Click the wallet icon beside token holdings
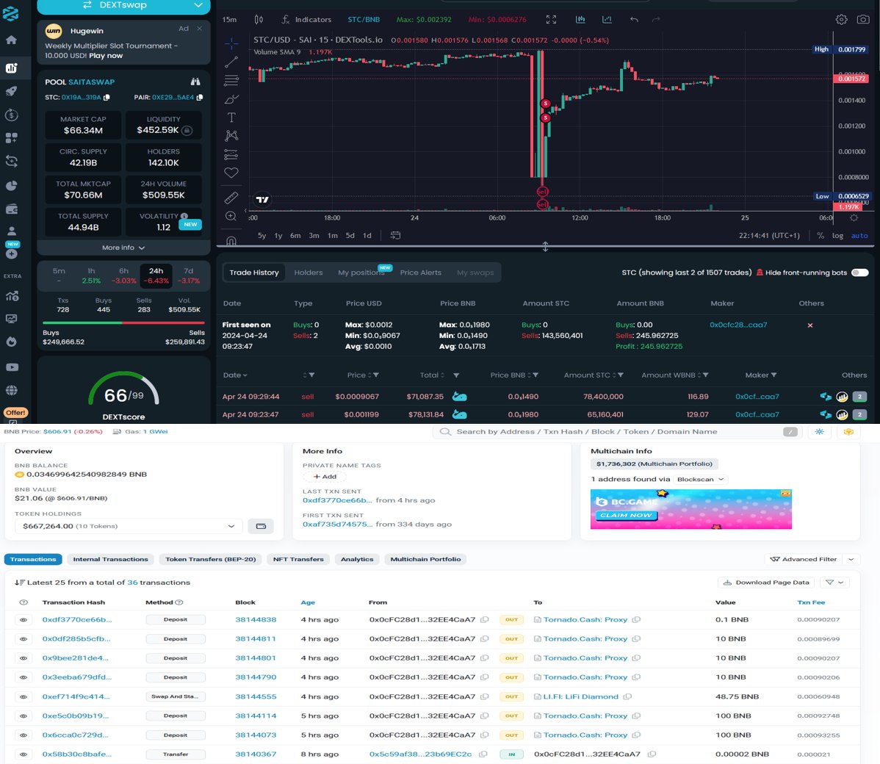The height and width of the screenshot is (764, 880). click(261, 526)
